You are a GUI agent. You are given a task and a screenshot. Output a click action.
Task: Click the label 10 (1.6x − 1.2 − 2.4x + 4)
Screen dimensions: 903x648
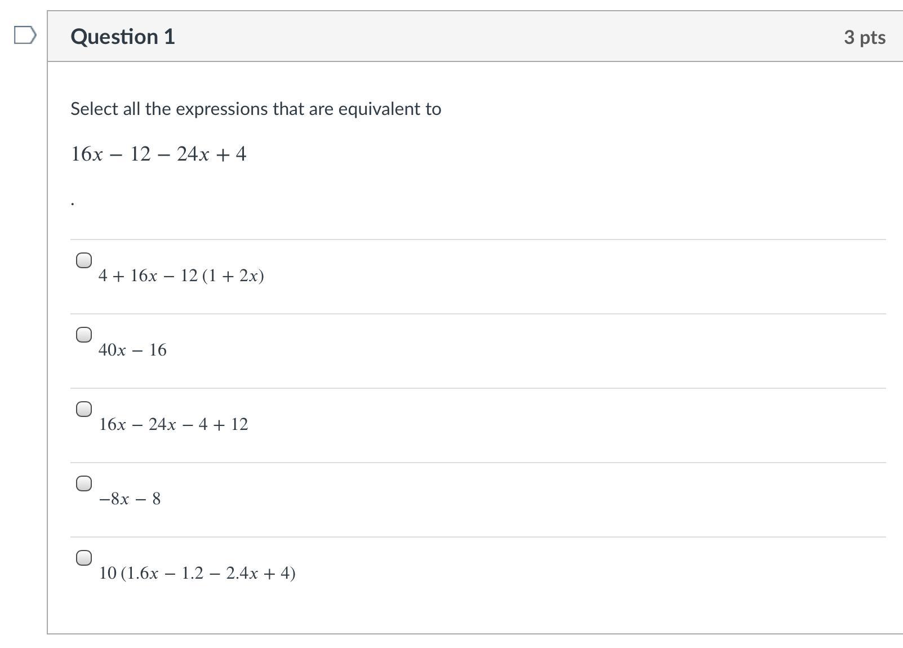coord(197,573)
